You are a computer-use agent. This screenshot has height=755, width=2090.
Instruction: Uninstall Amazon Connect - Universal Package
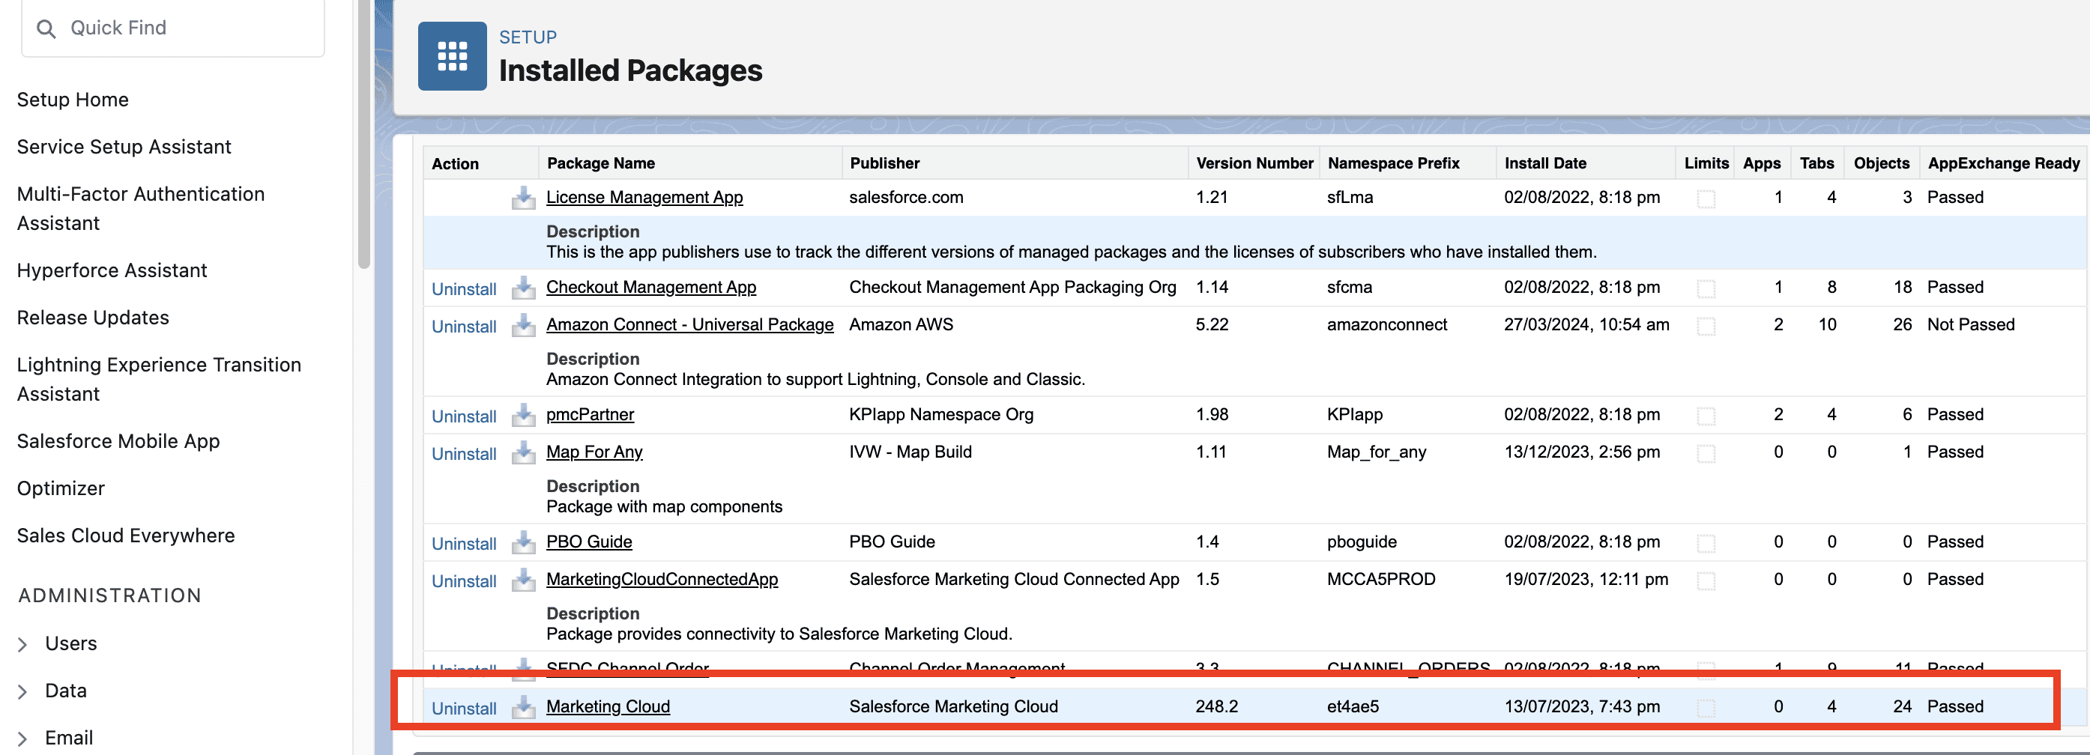(x=464, y=326)
